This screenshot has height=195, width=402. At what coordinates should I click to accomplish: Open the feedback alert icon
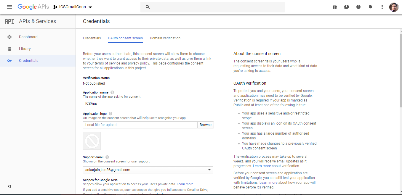tap(347, 7)
